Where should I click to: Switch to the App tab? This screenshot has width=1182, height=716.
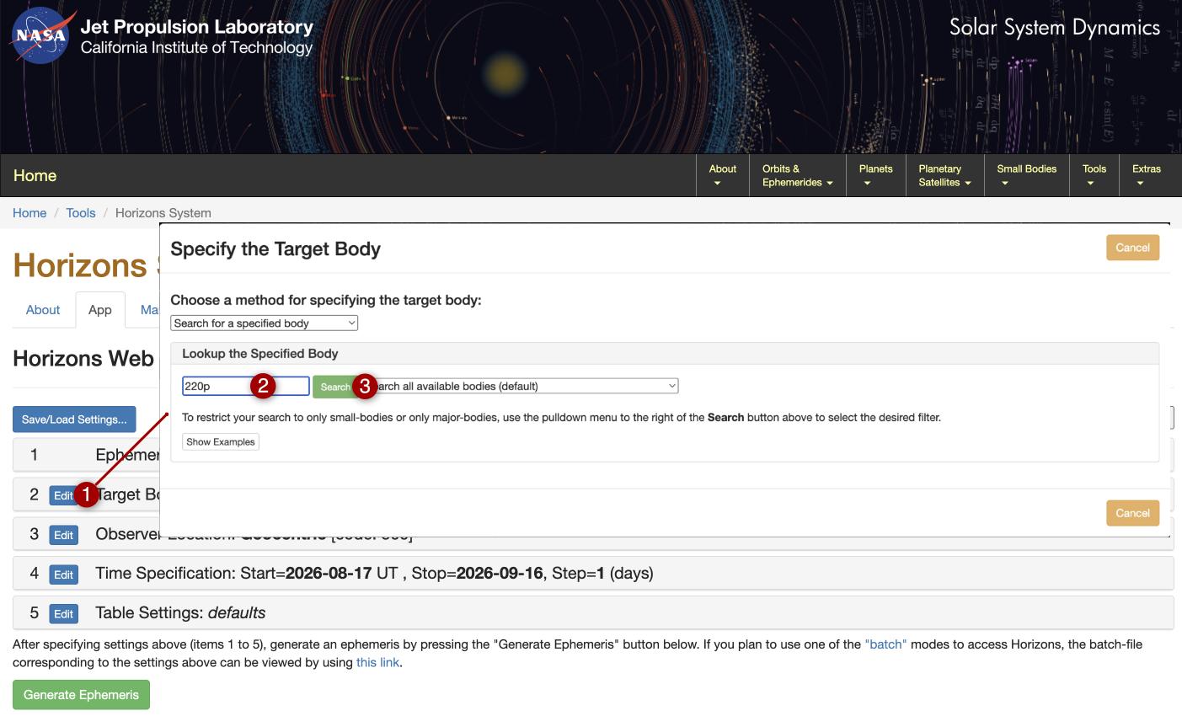pos(100,310)
